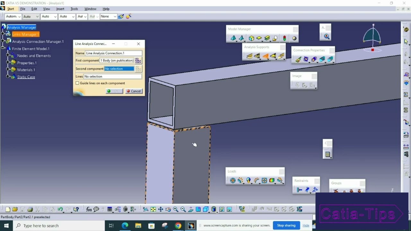Click the Formula f(x) icon
Image resolution: width=411 pixels, height=231 pixels.
click(89, 210)
